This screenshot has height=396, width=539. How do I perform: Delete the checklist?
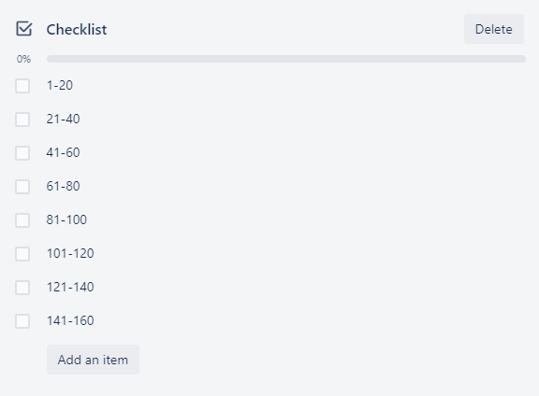(494, 29)
